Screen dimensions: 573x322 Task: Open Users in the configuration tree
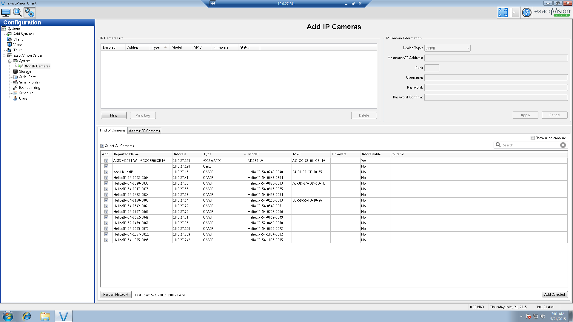pyautogui.click(x=23, y=98)
